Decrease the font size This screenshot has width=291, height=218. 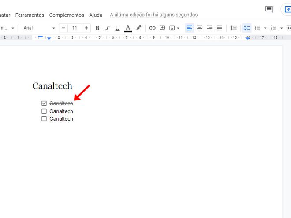pos(63,28)
